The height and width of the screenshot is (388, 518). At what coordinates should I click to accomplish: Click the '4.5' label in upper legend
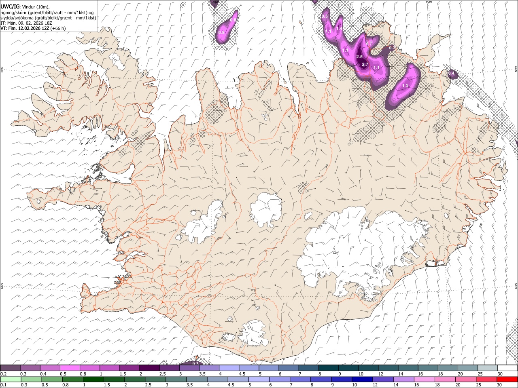pyautogui.click(x=242, y=374)
